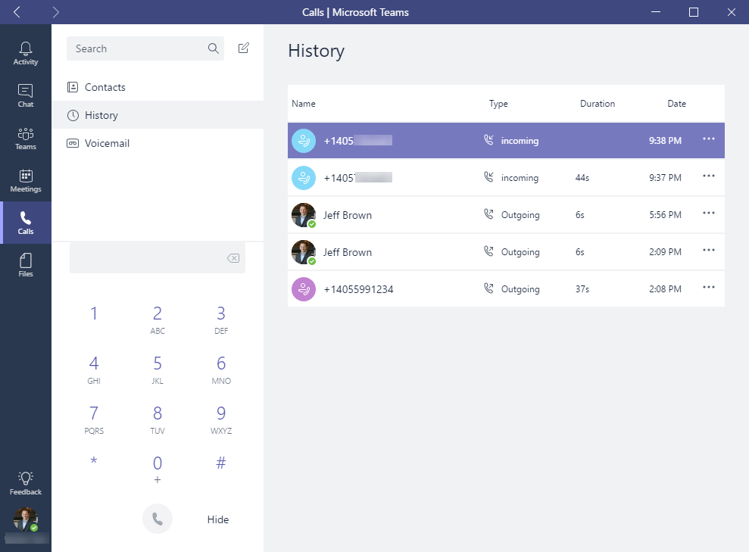
Task: Go to the Teams section
Action: (25, 138)
